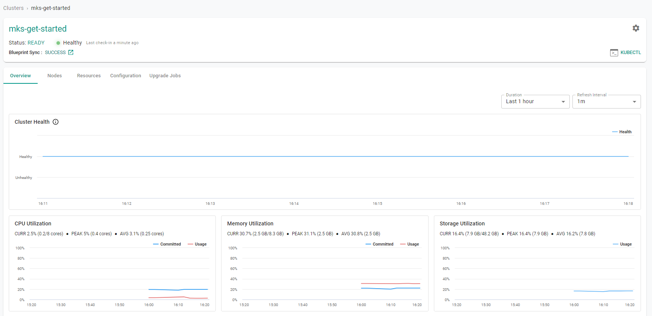652x316 pixels.
Task: Toggle Usage legend in Storage Utilization chart
Action: 622,244
